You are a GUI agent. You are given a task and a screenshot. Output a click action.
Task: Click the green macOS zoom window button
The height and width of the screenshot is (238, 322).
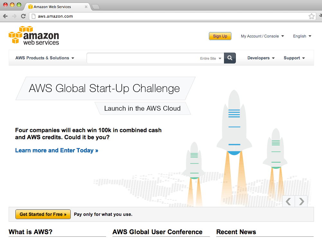(19, 5)
